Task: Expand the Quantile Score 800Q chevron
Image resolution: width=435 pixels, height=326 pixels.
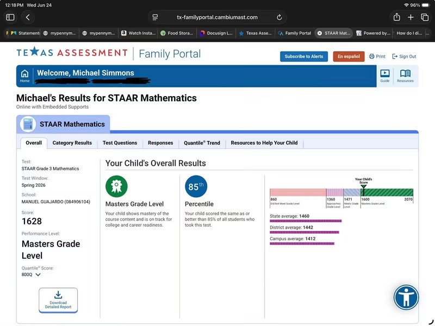Action: pos(38,274)
